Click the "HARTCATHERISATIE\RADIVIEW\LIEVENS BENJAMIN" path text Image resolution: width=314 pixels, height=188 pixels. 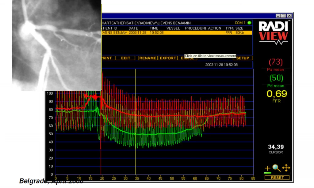(146, 23)
